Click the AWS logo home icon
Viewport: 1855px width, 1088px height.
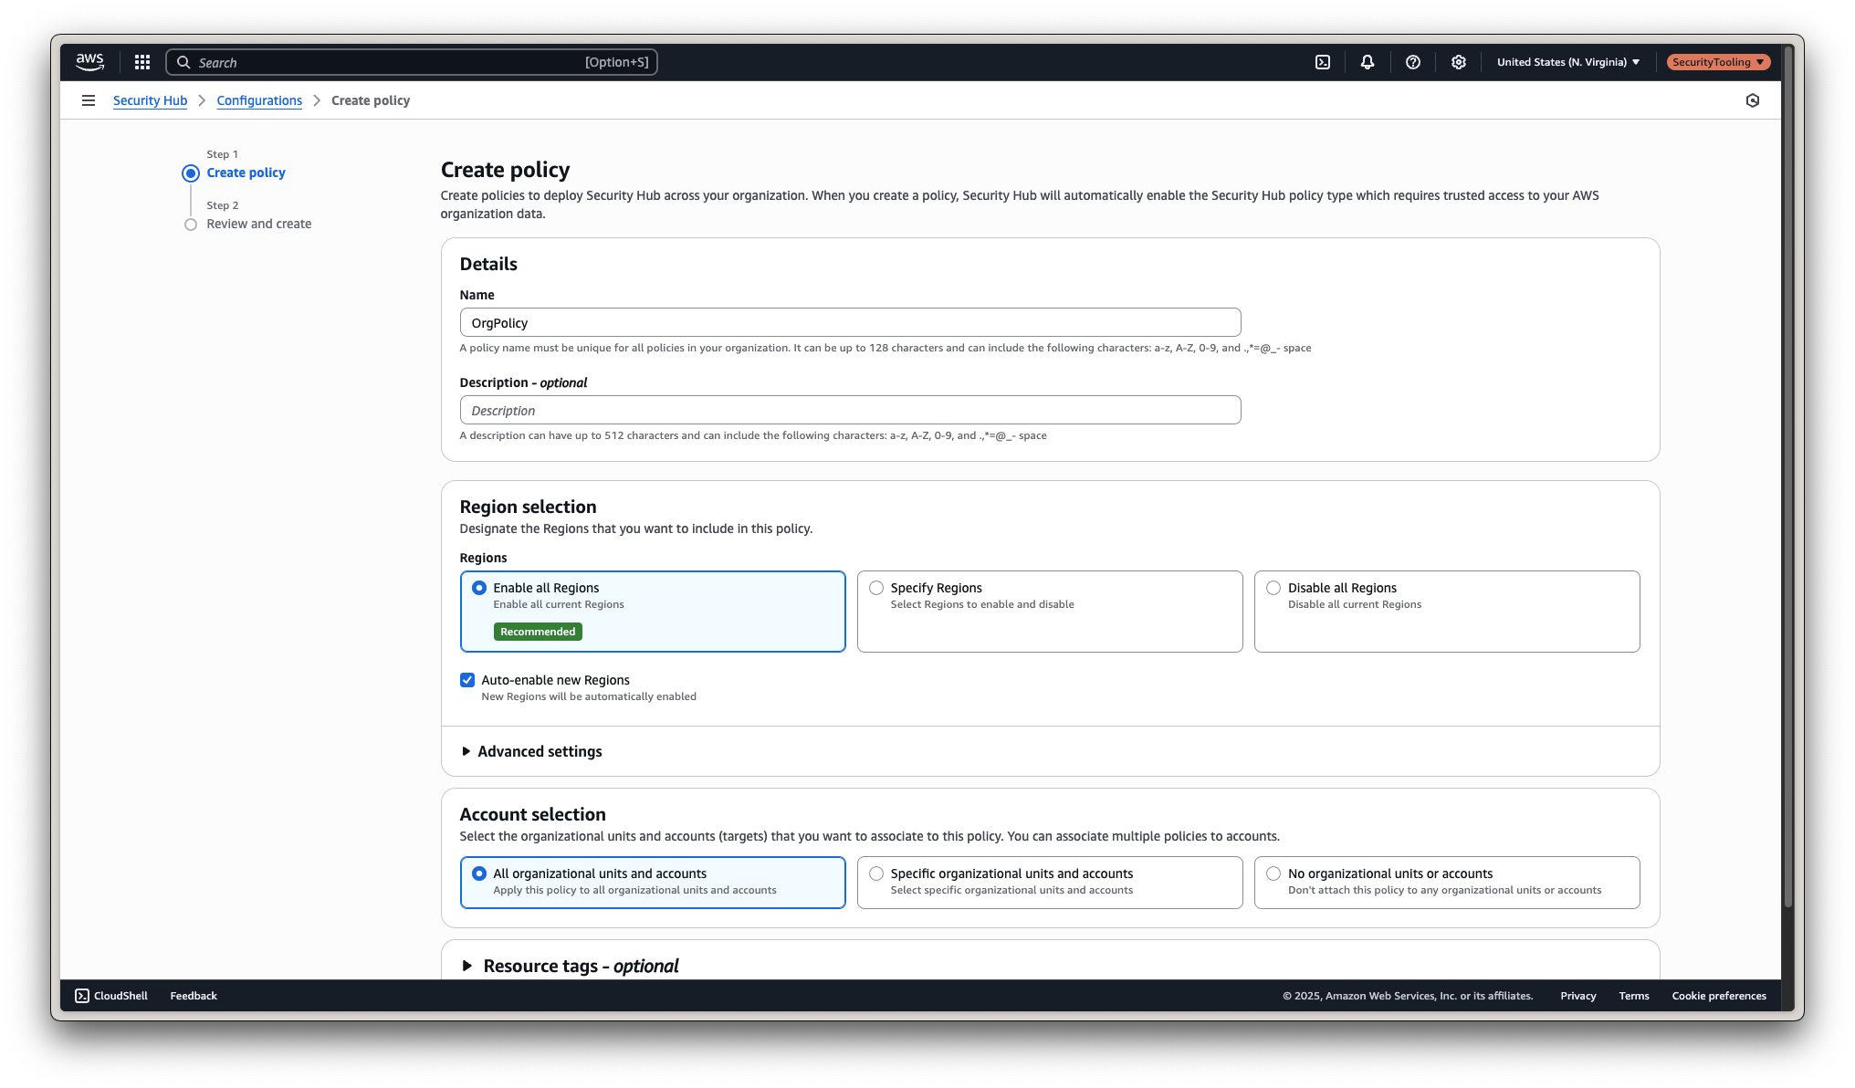tap(89, 62)
